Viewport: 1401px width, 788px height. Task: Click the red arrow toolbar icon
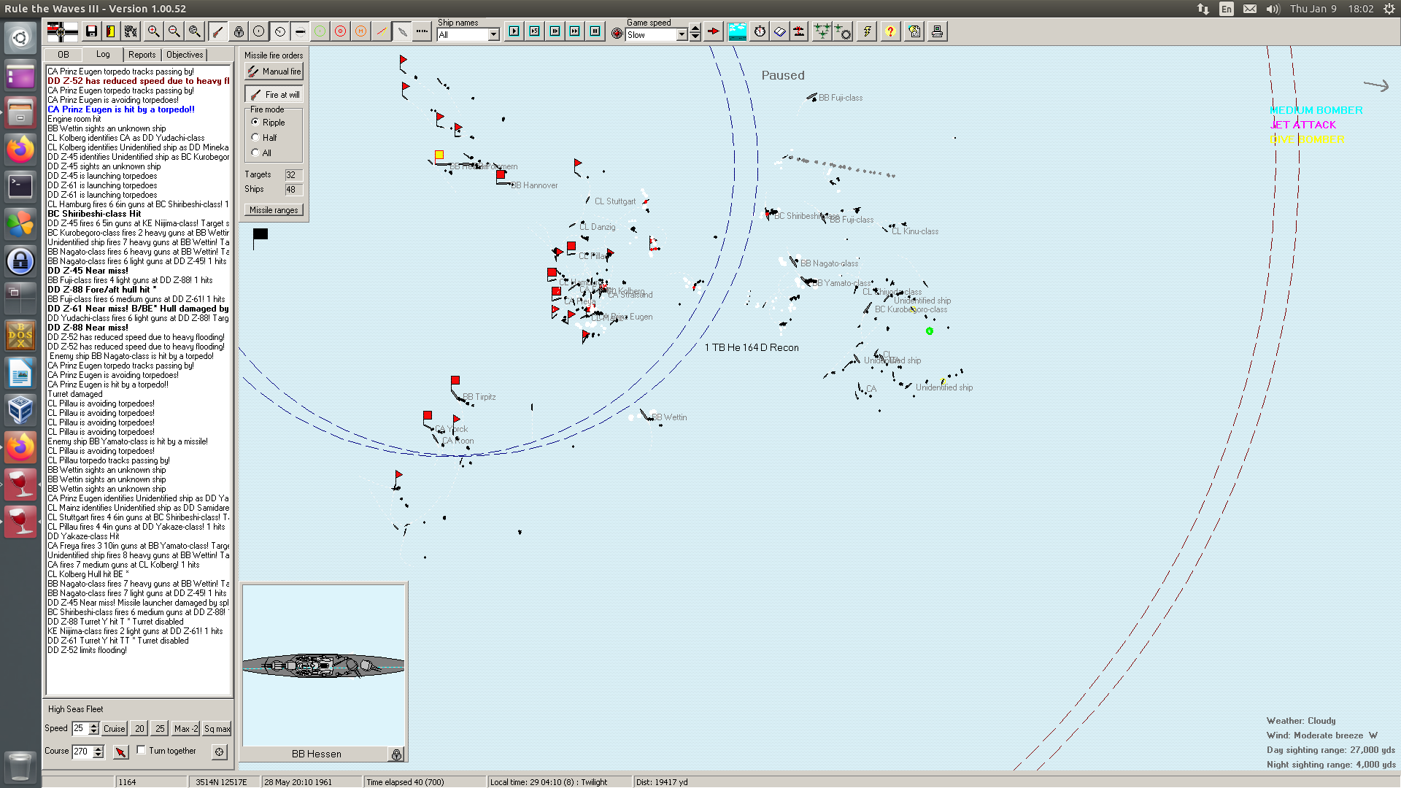tap(714, 31)
